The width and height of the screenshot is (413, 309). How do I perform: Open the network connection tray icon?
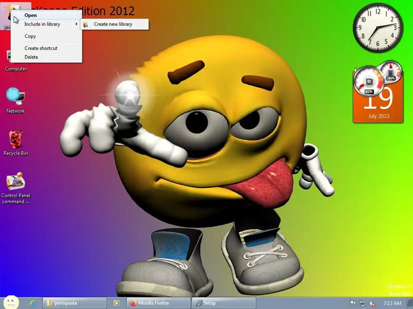click(363, 303)
